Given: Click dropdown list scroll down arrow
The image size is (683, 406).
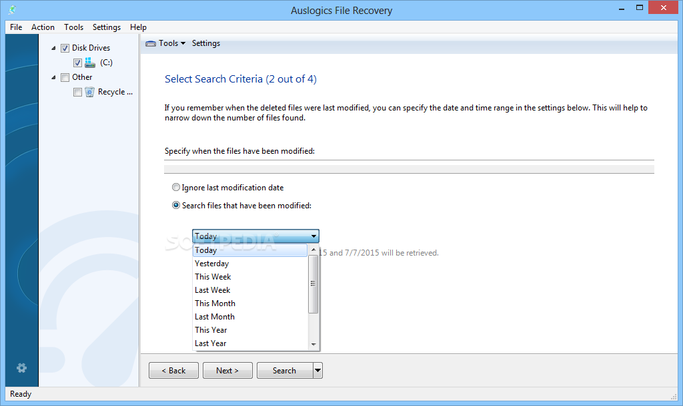Looking at the screenshot, I should click(x=313, y=345).
